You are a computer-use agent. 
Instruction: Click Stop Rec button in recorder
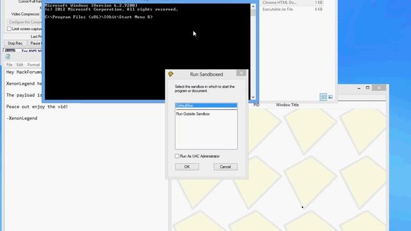tap(15, 43)
